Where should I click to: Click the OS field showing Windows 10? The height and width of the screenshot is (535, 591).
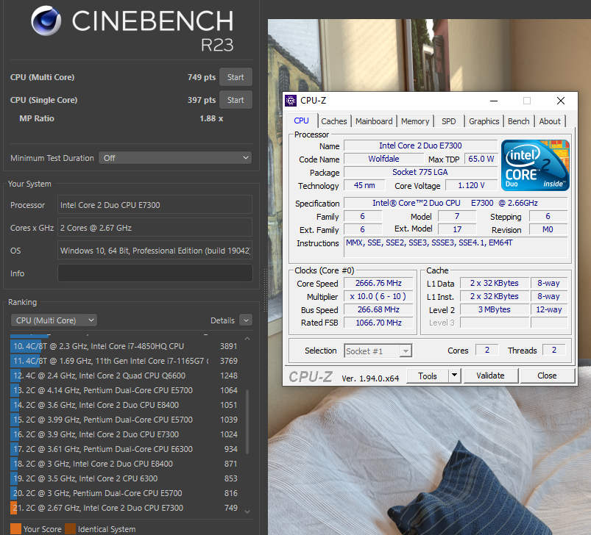[155, 251]
